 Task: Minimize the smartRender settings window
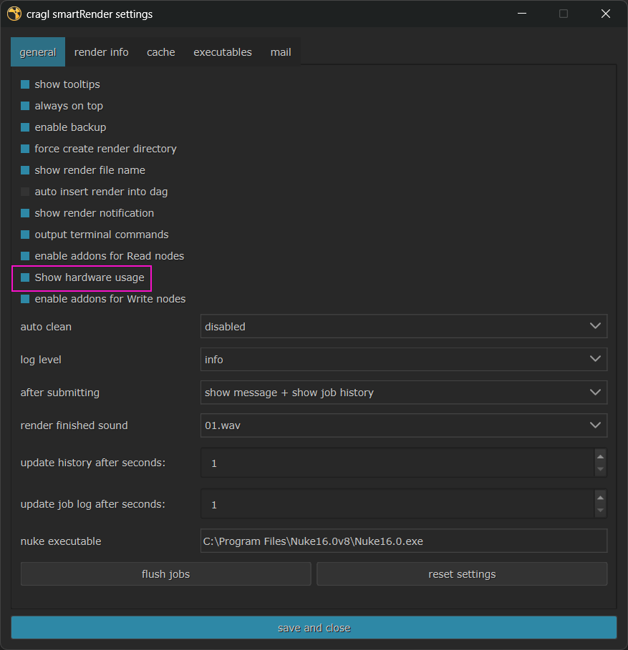point(522,14)
